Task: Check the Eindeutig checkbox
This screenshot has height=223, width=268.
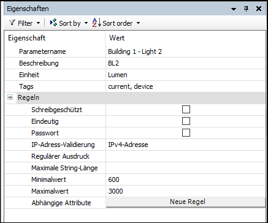Action: click(x=186, y=121)
